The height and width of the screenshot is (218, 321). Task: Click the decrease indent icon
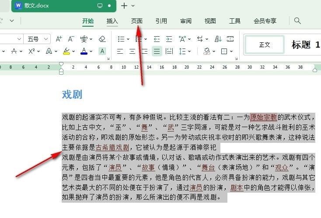coord(157,39)
